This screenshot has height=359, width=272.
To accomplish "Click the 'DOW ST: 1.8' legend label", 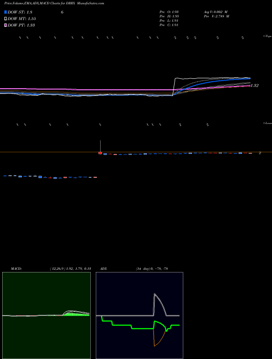I will point(20,12).
